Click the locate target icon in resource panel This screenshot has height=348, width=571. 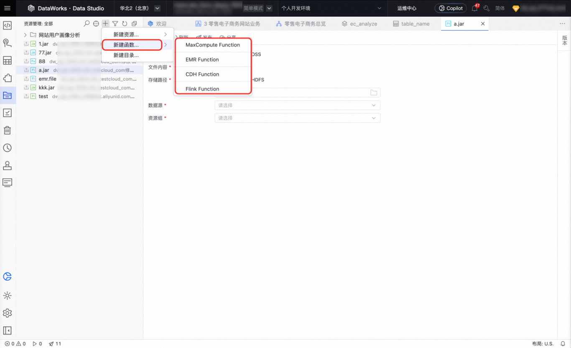[x=96, y=24]
